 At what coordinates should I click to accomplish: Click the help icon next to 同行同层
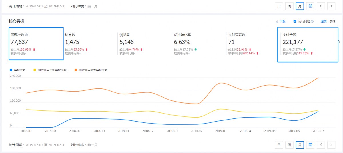click(x=312, y=21)
